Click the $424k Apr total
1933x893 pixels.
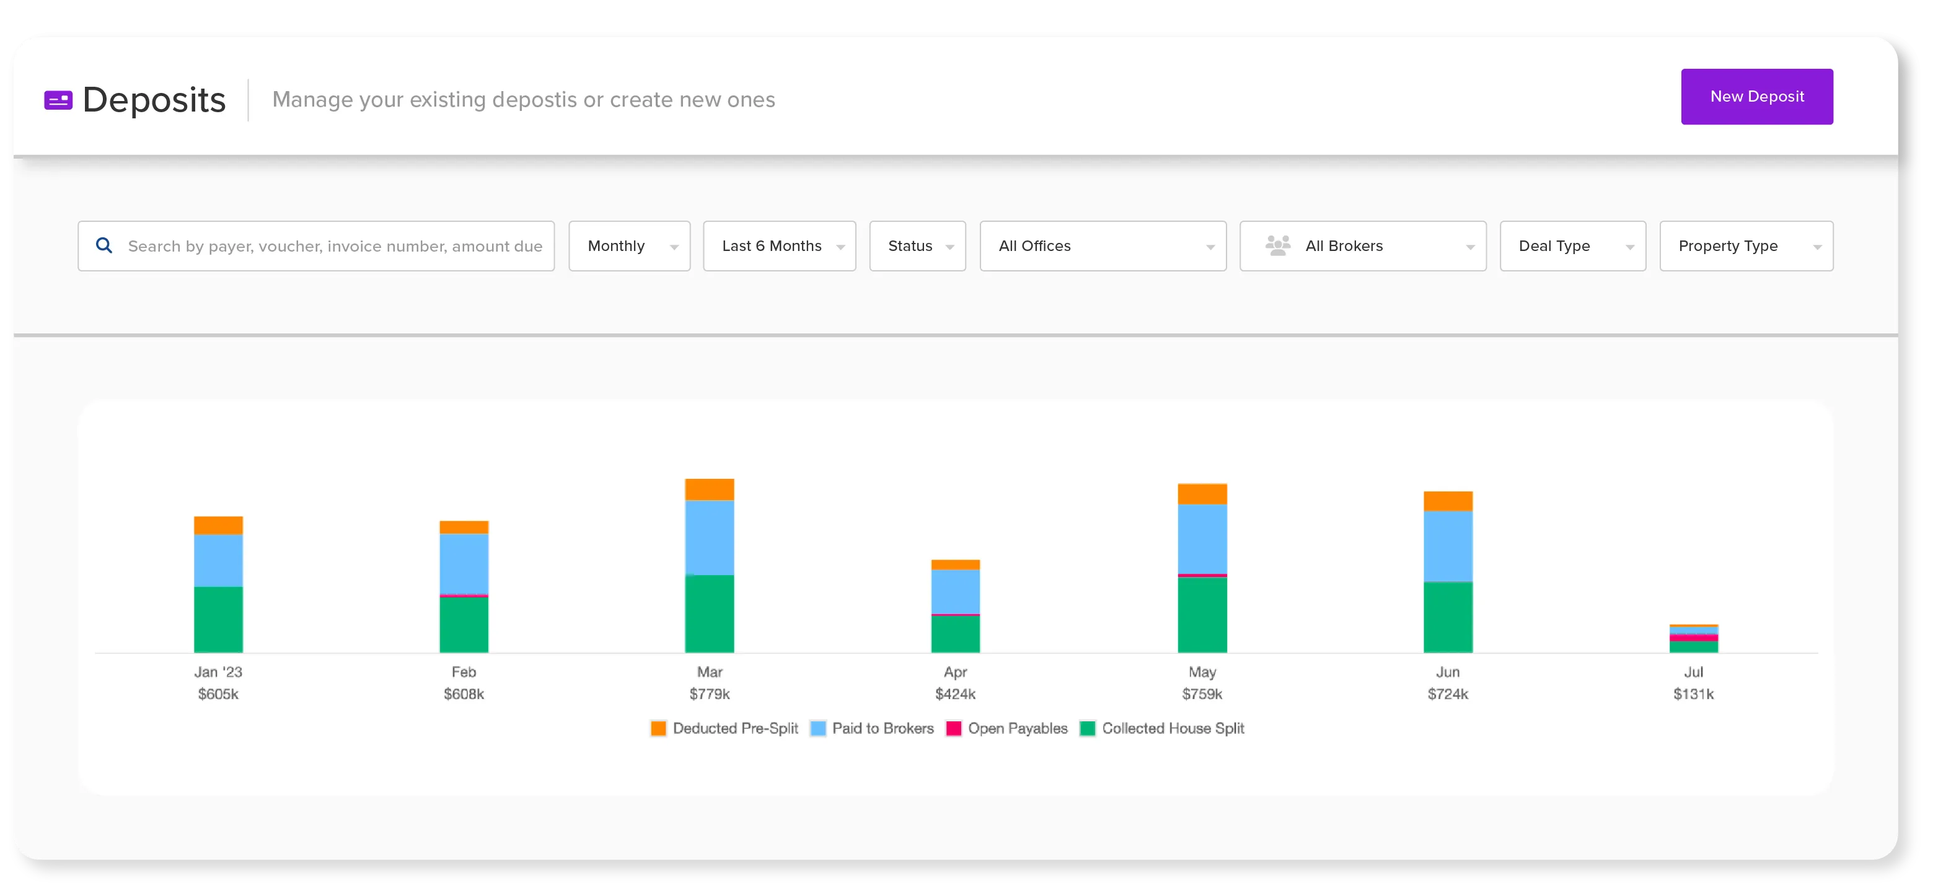point(955,694)
